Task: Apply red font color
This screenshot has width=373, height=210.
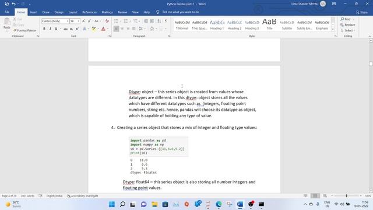Action: click(x=103, y=29)
